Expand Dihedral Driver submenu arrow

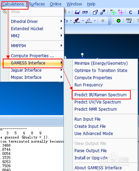[x=61, y=21]
